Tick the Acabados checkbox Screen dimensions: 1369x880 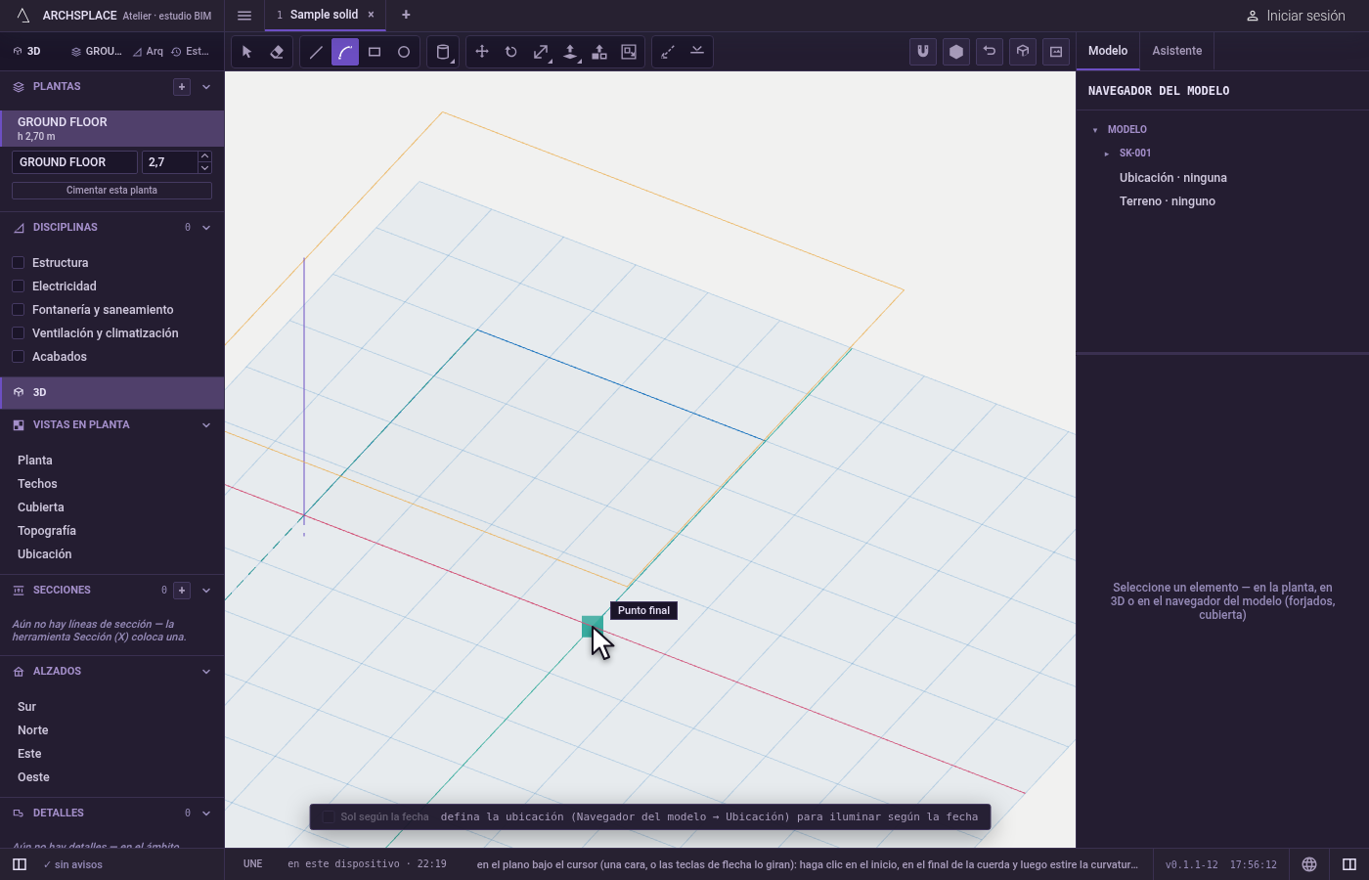[18, 357]
